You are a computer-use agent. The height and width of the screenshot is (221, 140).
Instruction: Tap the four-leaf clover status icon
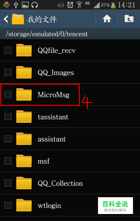7,5
